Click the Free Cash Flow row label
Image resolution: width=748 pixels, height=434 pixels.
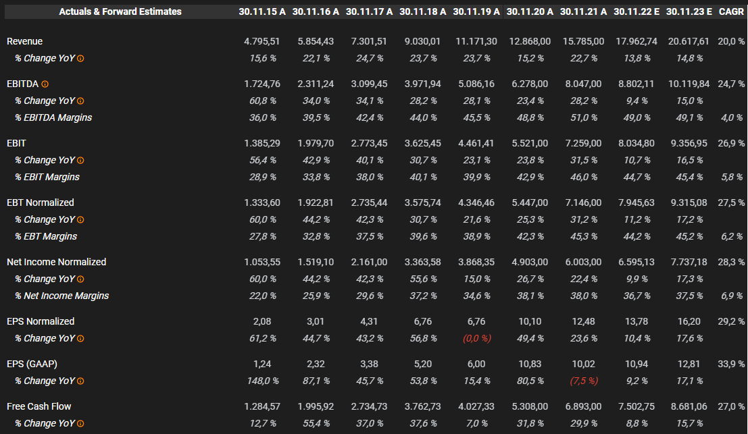(39, 406)
